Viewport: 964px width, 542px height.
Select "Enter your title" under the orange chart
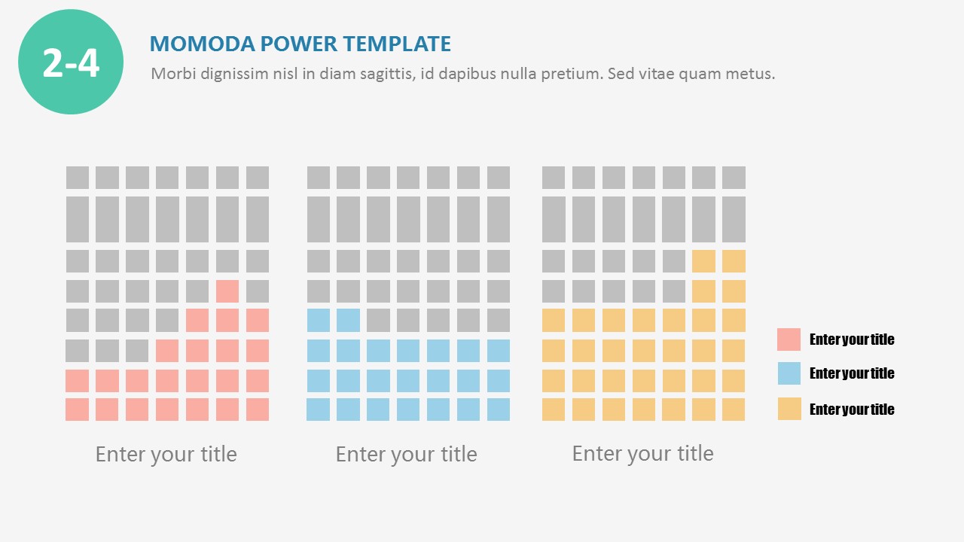(642, 453)
